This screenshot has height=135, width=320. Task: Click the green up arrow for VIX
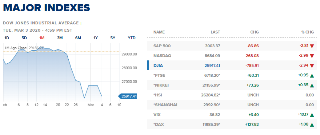(312, 115)
